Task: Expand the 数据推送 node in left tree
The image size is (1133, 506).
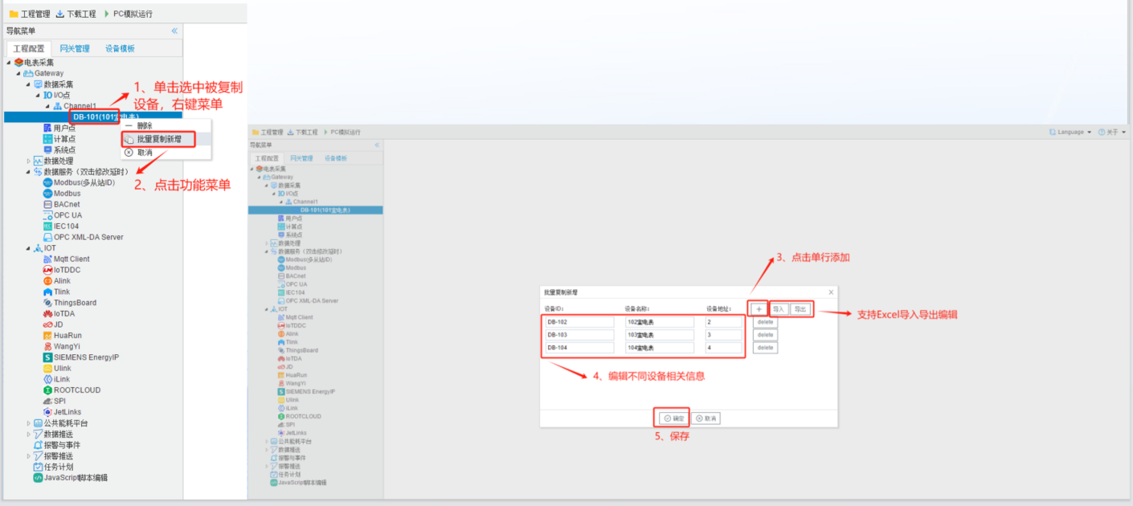Action: pyautogui.click(x=29, y=435)
